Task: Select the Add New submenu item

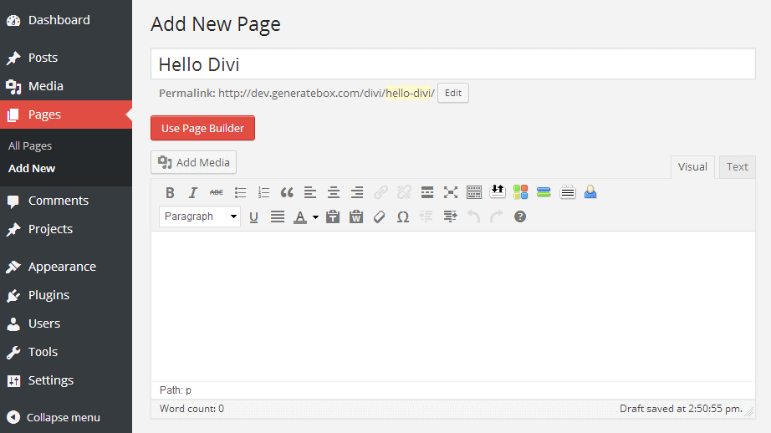Action: pos(32,169)
